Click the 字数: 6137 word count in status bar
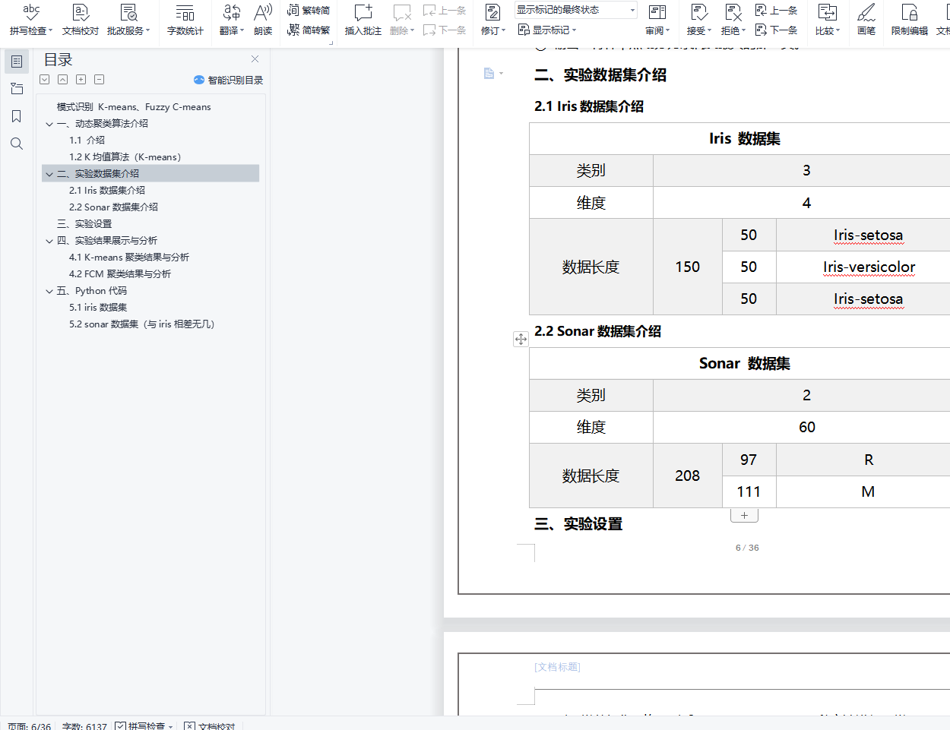The height and width of the screenshot is (730, 950). (84, 725)
